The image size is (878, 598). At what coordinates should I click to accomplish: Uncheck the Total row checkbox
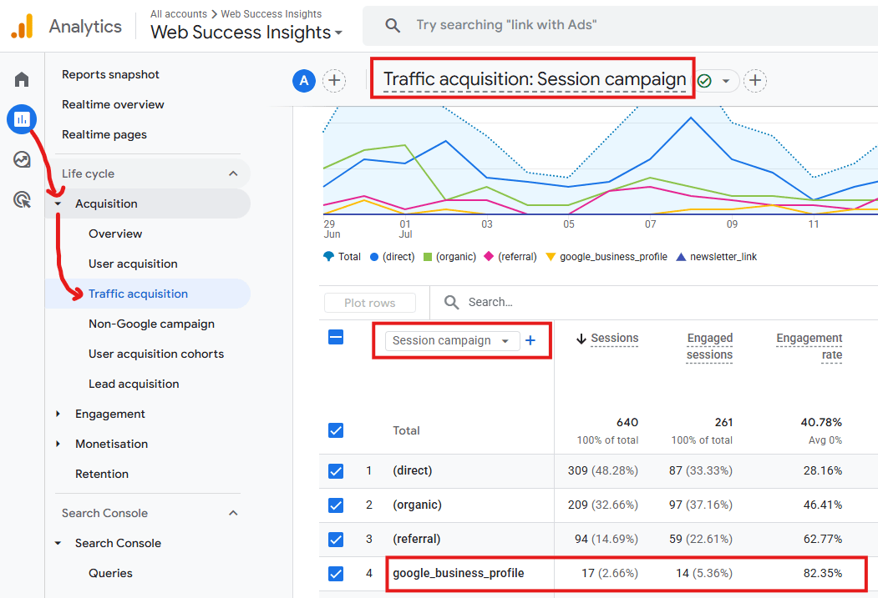click(x=336, y=430)
